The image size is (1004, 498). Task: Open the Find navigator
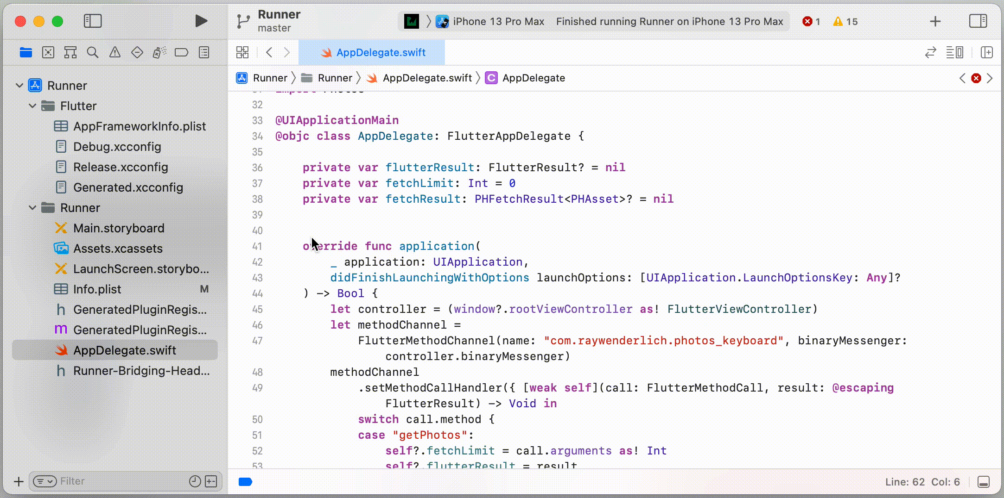click(x=93, y=52)
